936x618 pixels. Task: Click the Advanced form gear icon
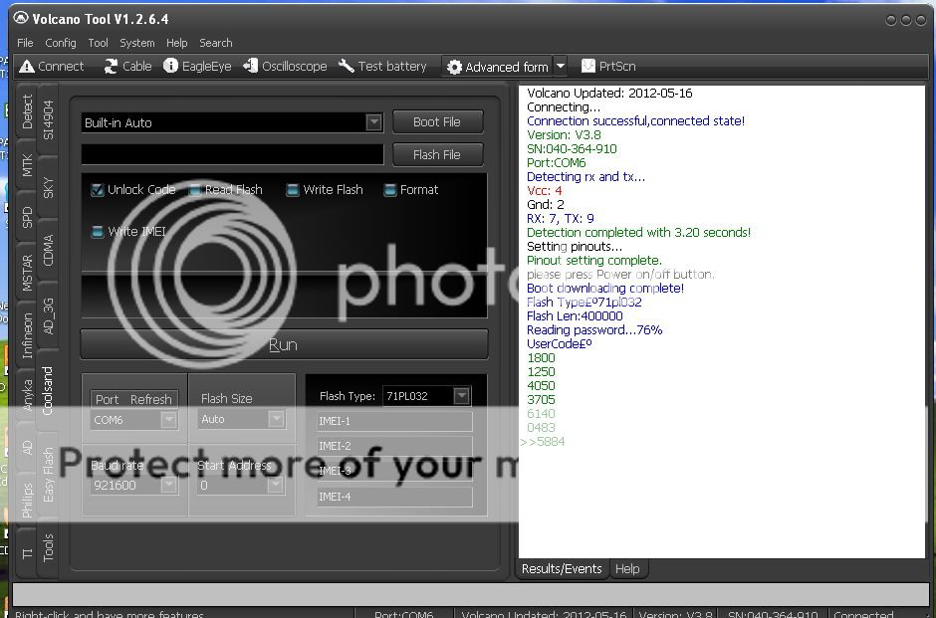pyautogui.click(x=454, y=67)
